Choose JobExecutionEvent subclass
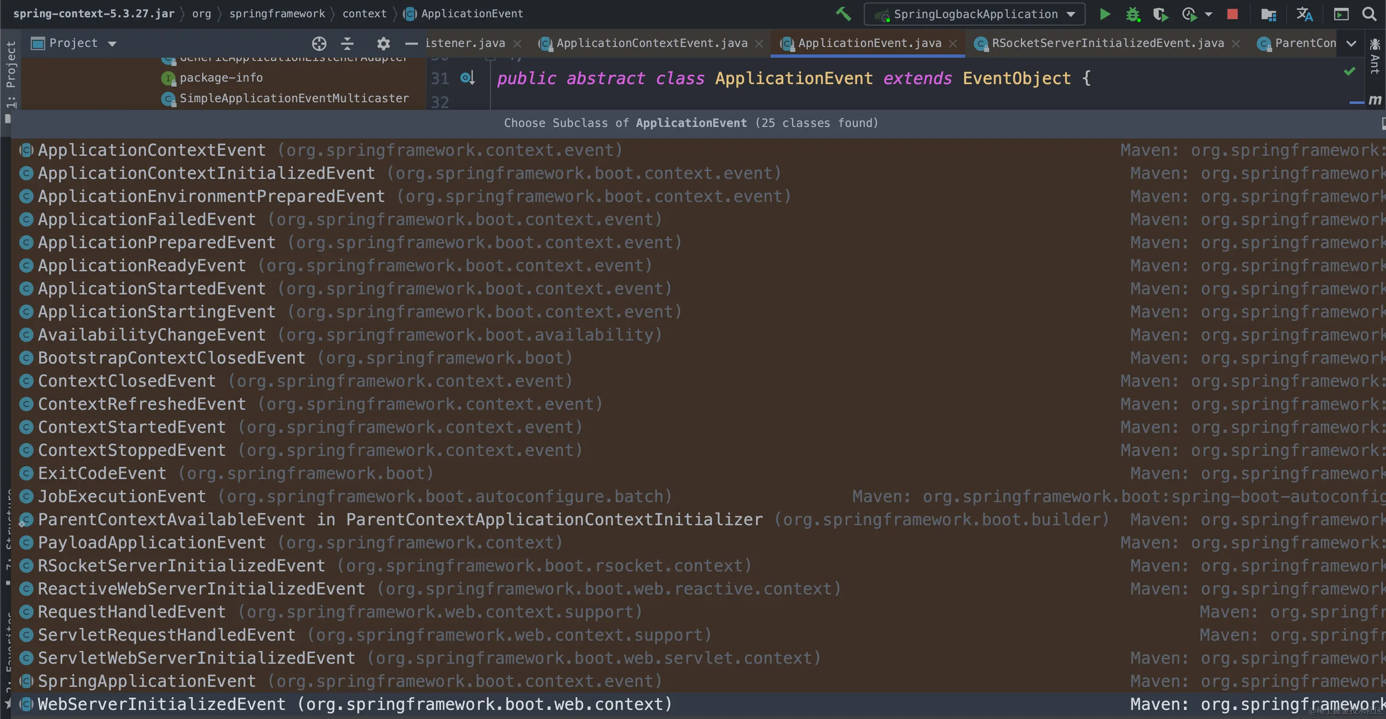 (698, 497)
